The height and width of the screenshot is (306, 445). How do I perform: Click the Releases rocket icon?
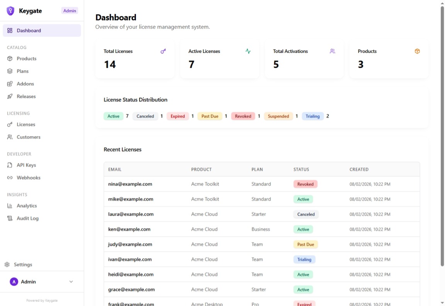[x=10, y=96]
